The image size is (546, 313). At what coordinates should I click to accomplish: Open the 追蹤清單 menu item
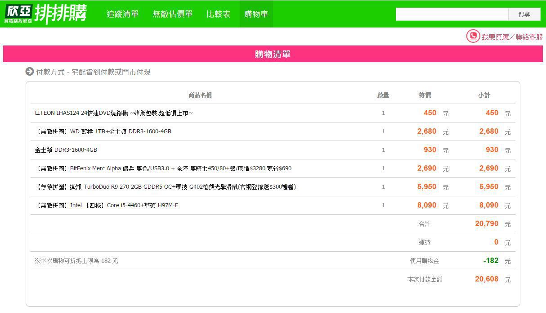pos(122,14)
